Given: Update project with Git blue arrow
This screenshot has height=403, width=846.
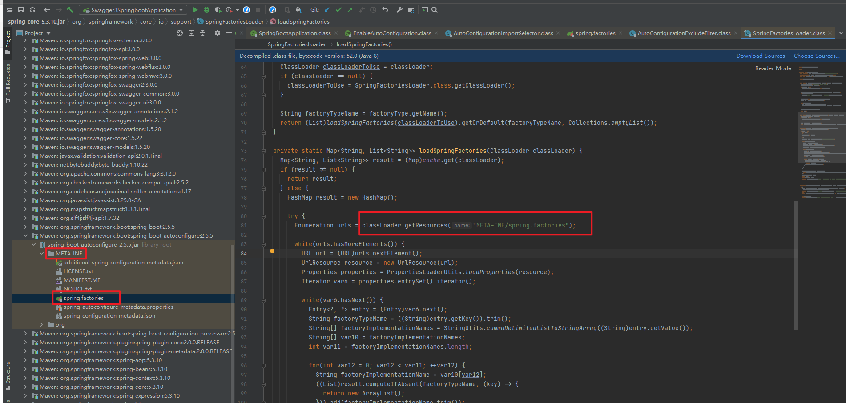Looking at the screenshot, I should point(327,10).
